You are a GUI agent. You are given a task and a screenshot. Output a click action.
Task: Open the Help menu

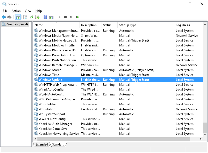click(x=38, y=11)
